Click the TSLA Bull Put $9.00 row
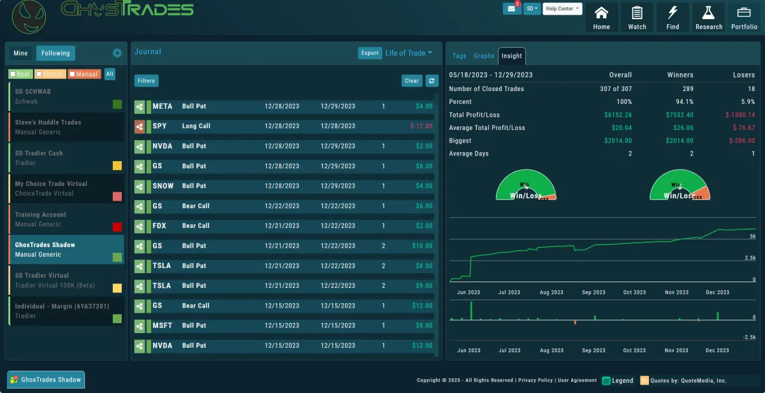This screenshot has width=765, height=393. (x=284, y=286)
